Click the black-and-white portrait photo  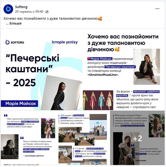click(x=10, y=147)
